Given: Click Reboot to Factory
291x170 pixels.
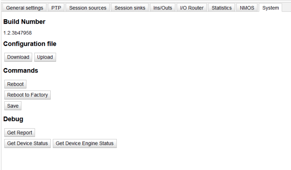Looking at the screenshot, I should point(27,95).
